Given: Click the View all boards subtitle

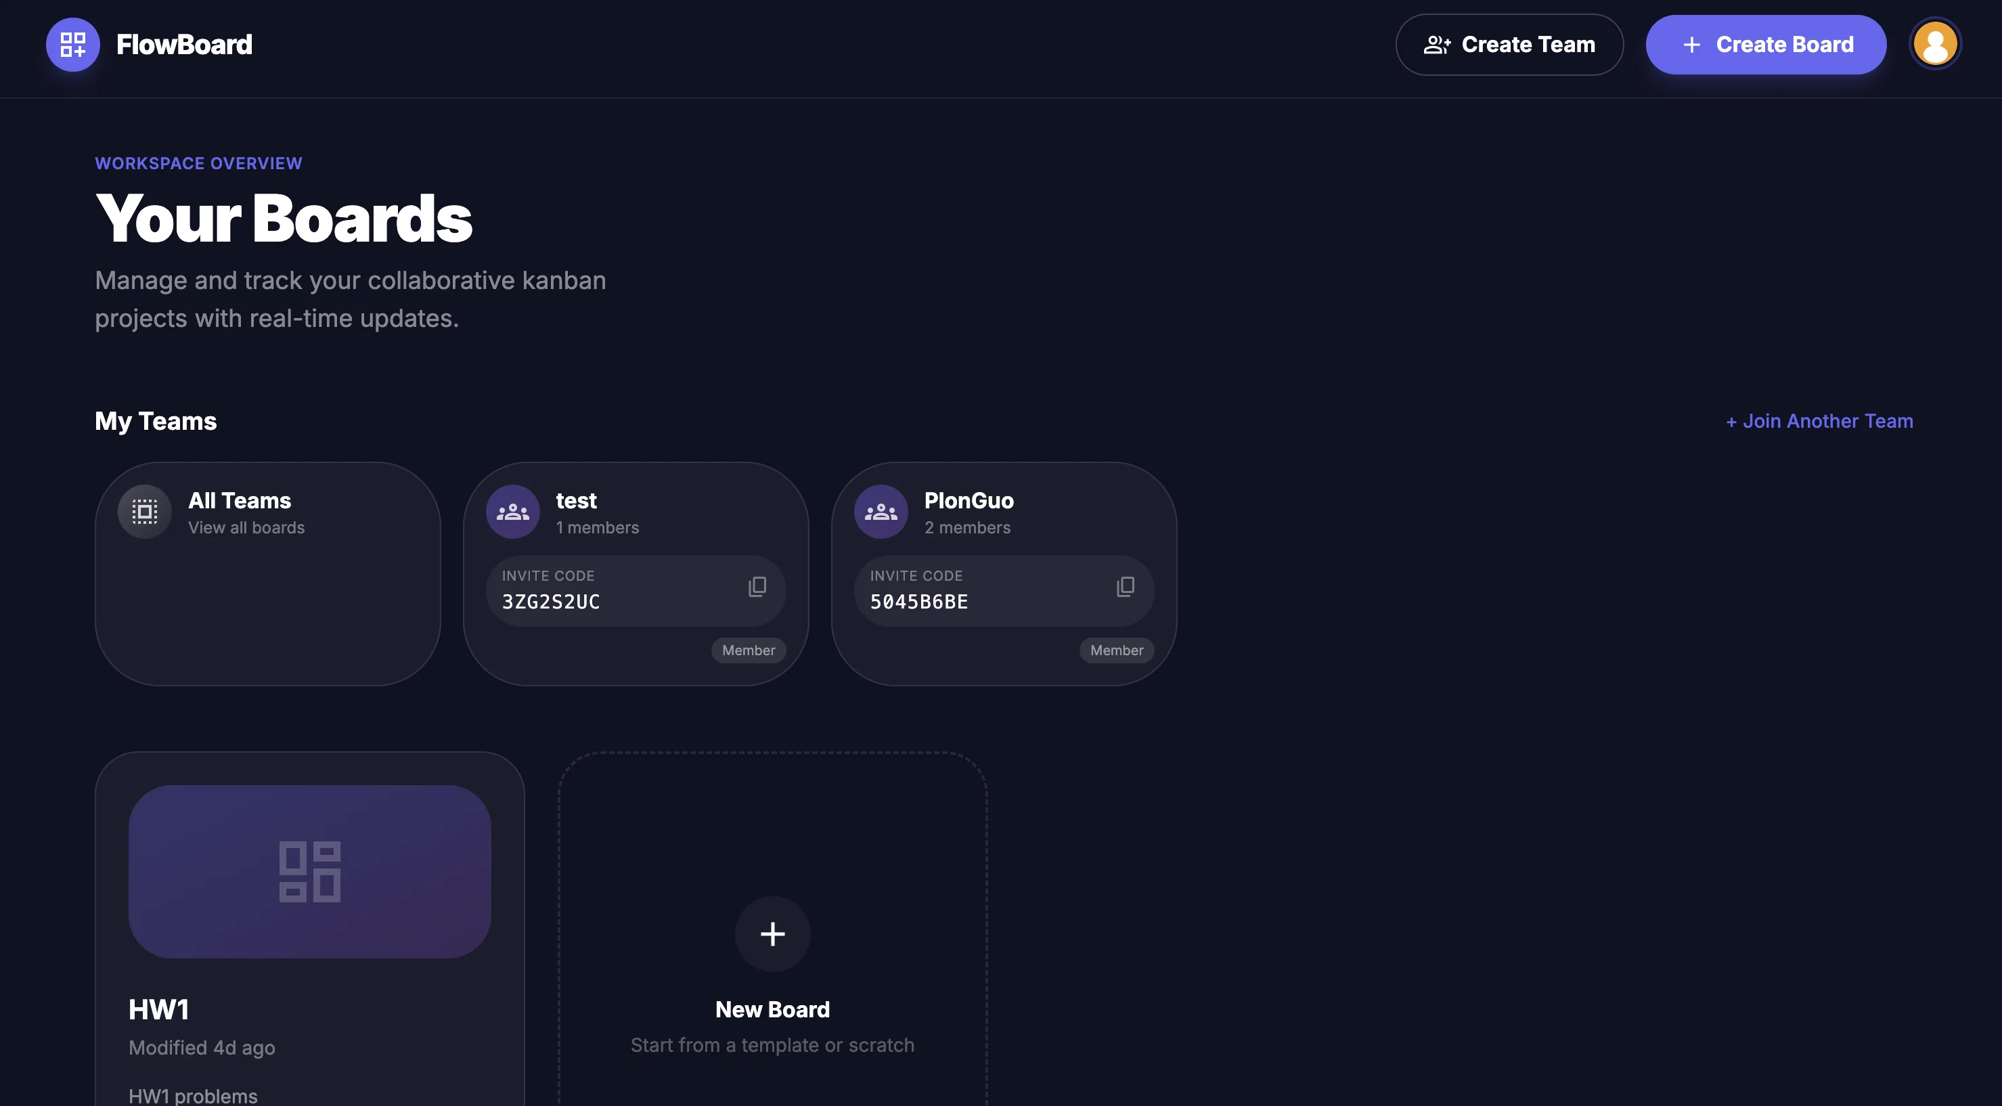Looking at the screenshot, I should (x=246, y=528).
